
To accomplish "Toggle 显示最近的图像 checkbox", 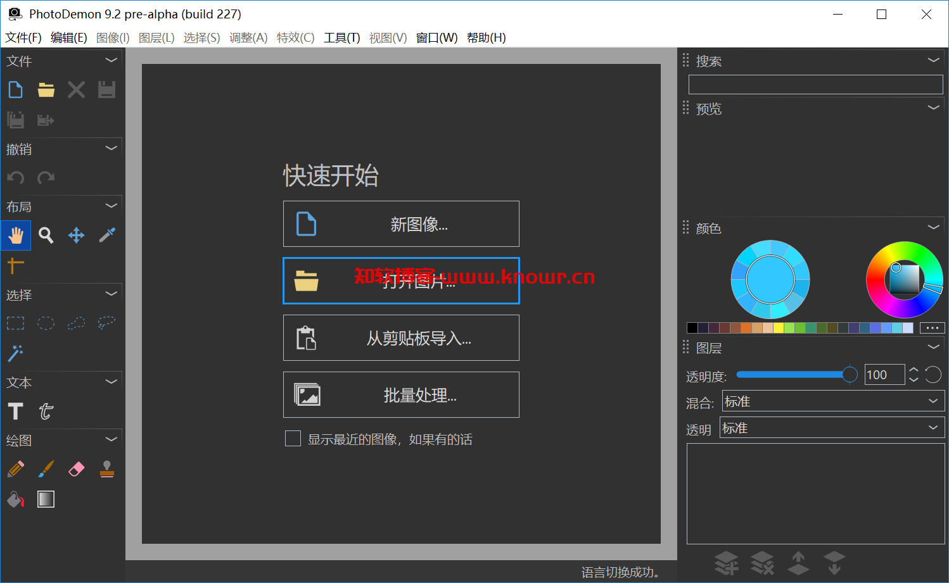I will [293, 439].
